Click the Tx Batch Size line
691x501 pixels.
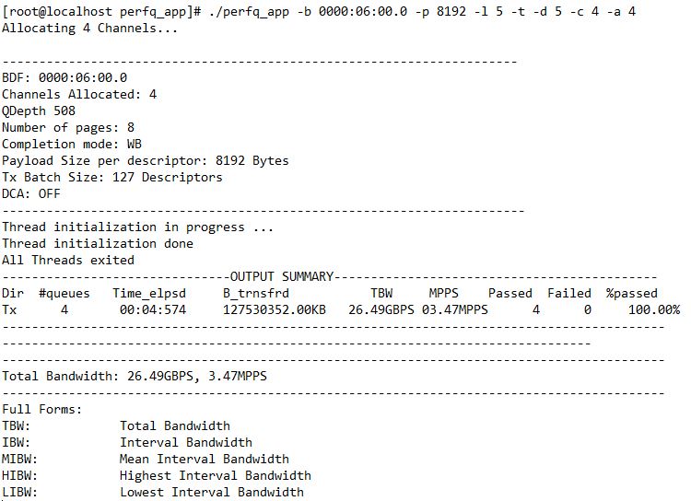(x=112, y=177)
